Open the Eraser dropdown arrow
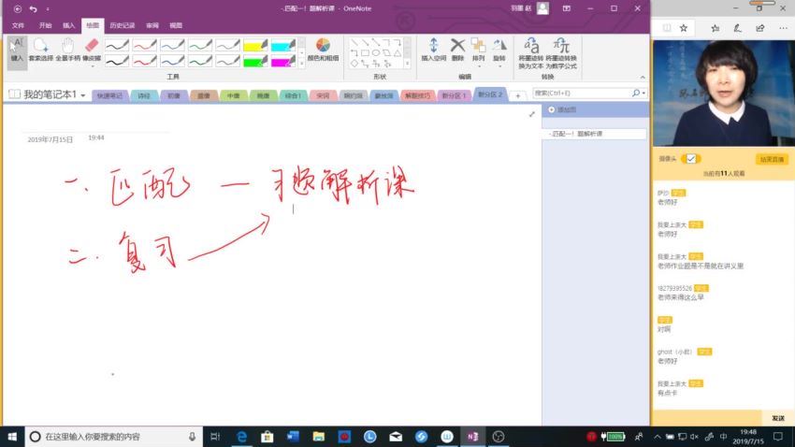The image size is (795, 447). click(92, 65)
